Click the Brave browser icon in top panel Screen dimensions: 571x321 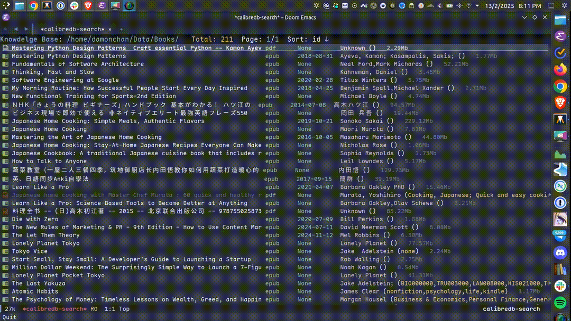(x=88, y=6)
